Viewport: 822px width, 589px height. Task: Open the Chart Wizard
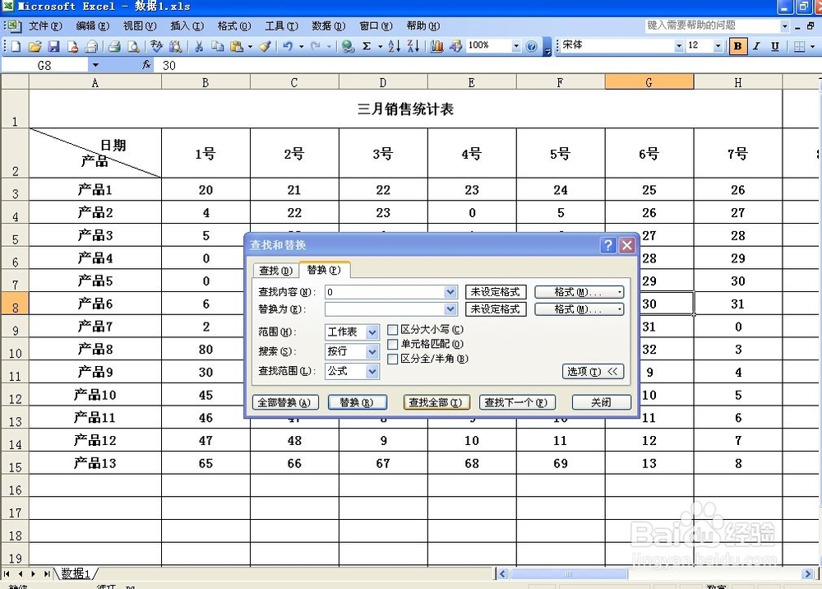click(x=437, y=46)
